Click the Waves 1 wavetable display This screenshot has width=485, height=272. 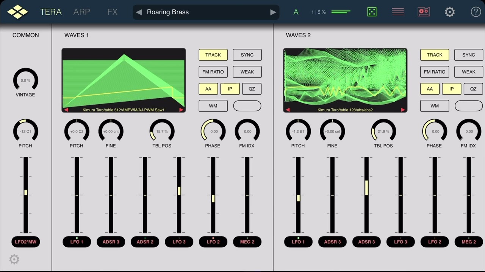124,80
